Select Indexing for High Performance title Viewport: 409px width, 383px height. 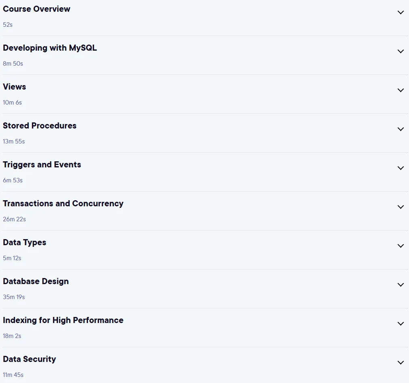pos(63,320)
